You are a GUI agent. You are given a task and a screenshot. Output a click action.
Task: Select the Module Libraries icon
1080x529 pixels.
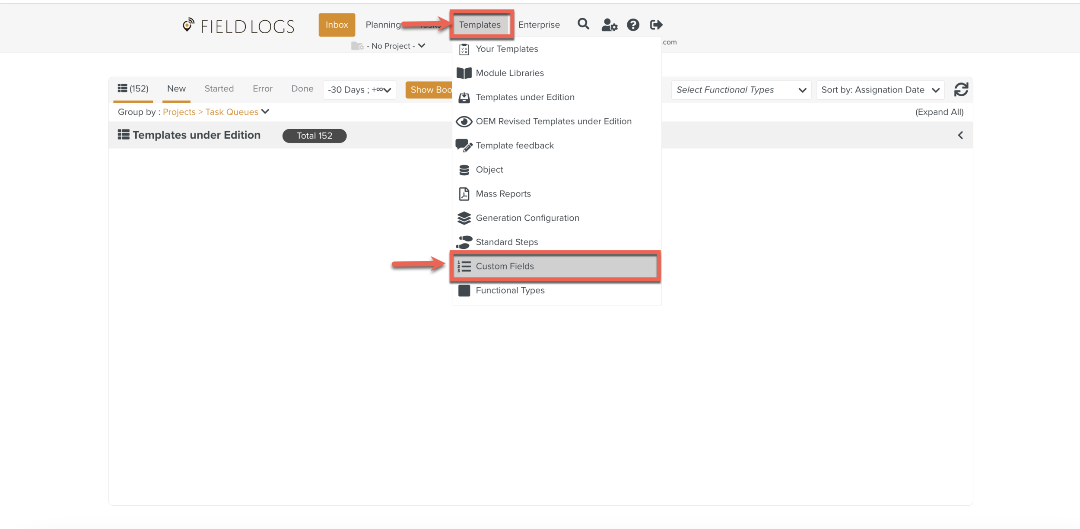point(464,73)
